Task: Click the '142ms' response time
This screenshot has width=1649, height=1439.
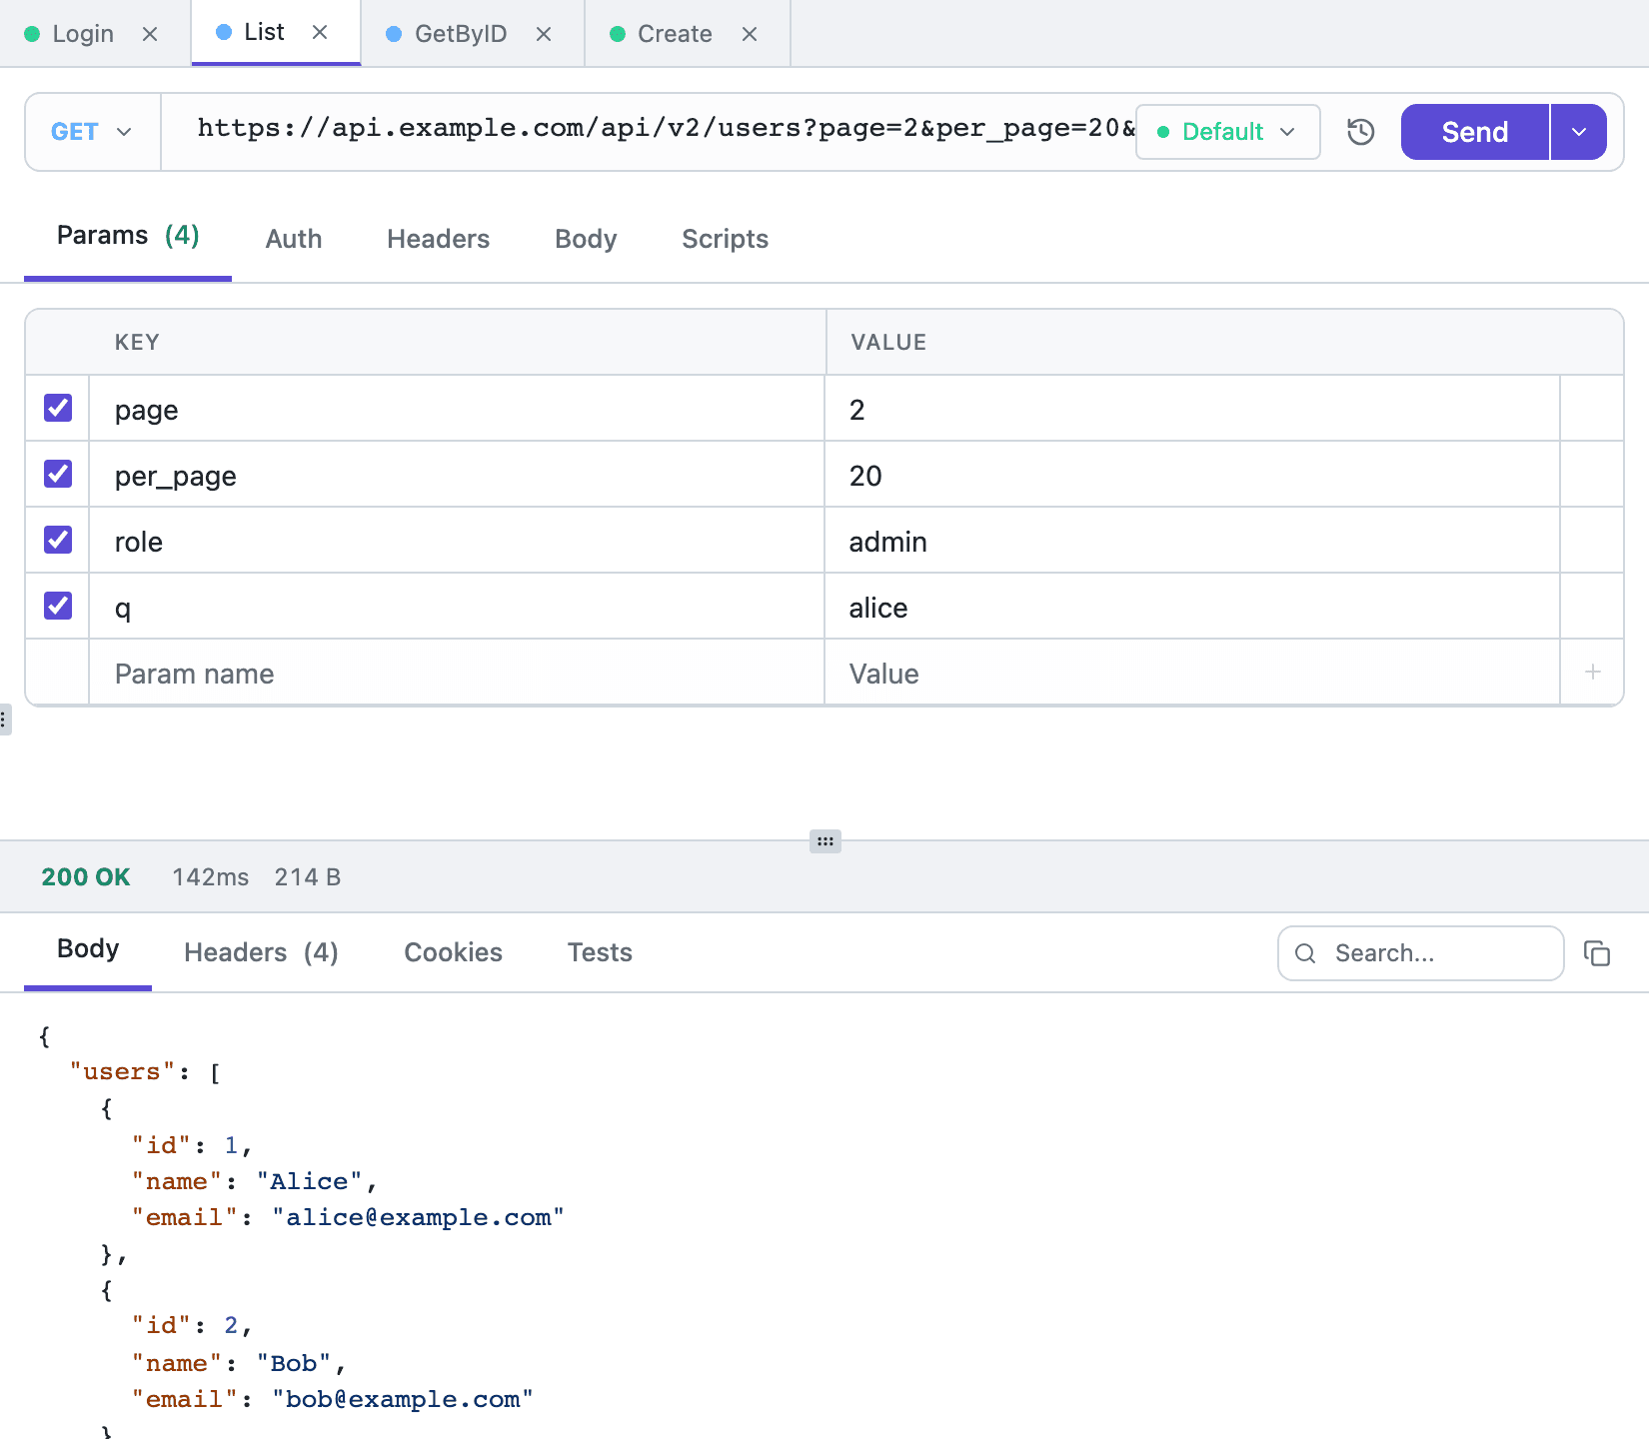Action: [210, 877]
